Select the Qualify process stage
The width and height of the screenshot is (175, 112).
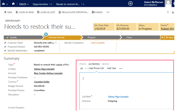coord(23,37)
